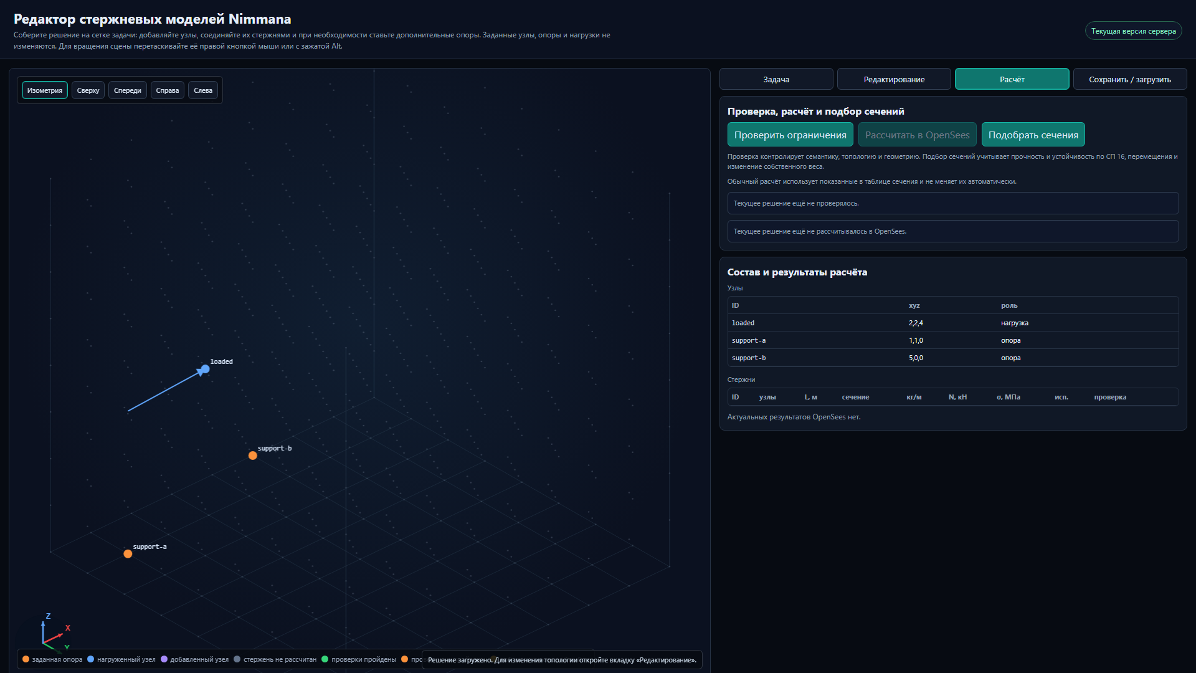Screen dimensions: 1196x673
Task: Click the кг/м column header
Action: tap(914, 397)
